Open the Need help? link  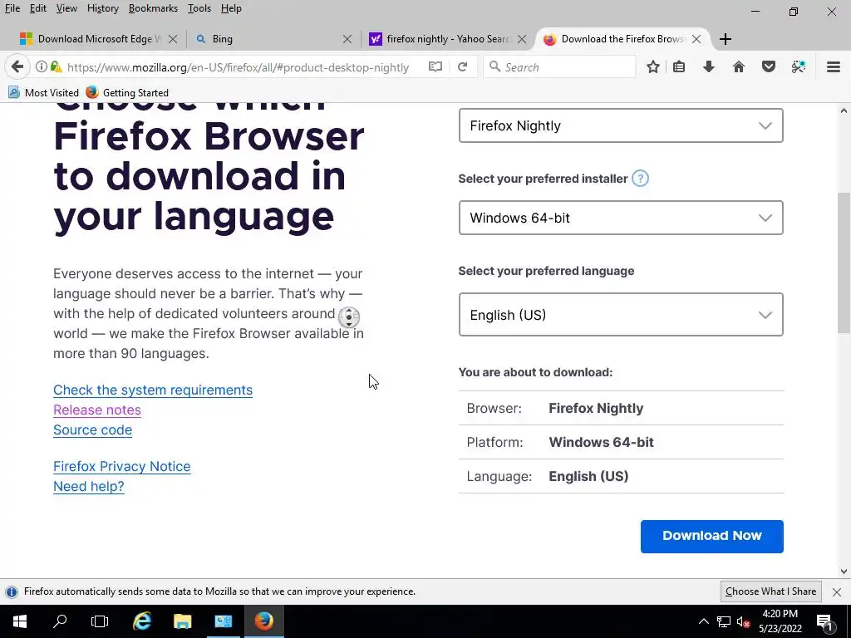(x=88, y=486)
